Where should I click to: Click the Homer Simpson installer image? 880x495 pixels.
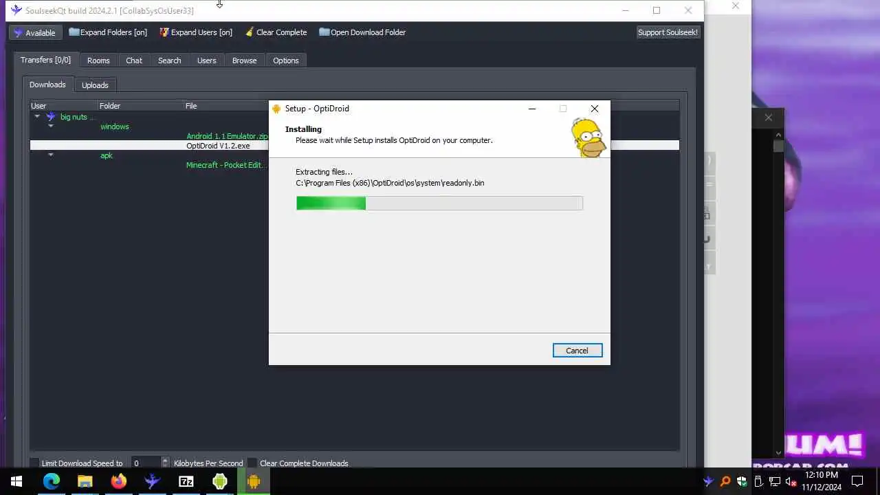coord(589,137)
